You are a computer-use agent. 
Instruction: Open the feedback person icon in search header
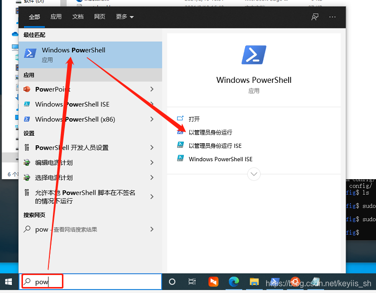[x=315, y=17]
